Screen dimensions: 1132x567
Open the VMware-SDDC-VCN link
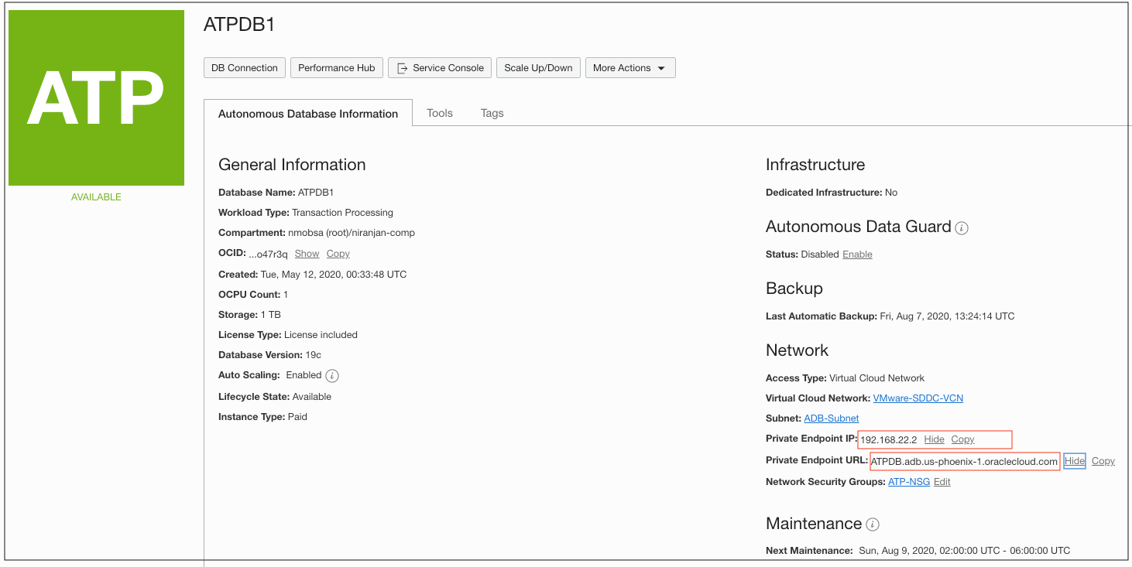tap(918, 398)
